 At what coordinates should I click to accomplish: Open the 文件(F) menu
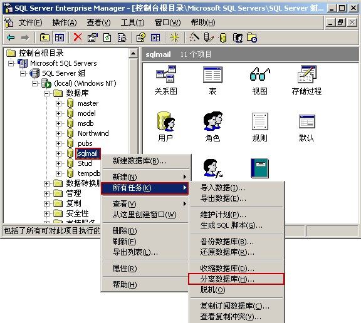[30, 23]
